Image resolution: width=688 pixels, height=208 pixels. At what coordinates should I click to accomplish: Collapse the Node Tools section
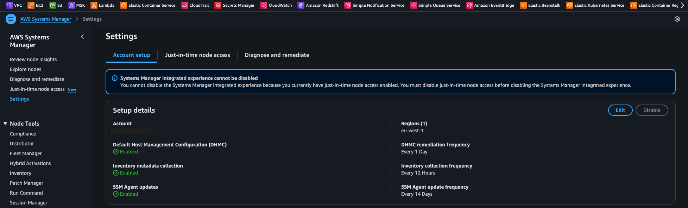click(5, 124)
